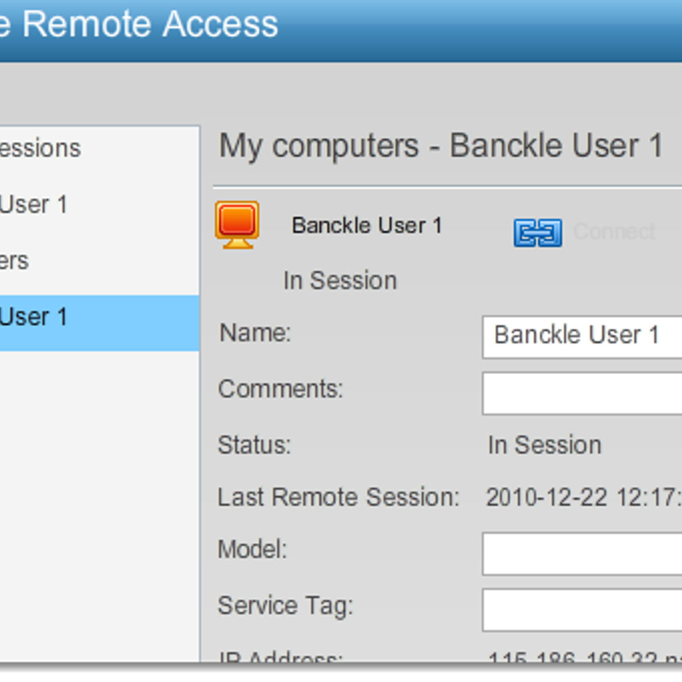Screen dimensions: 682x682
Task: Click into the empty Service Tag field
Action: (x=583, y=610)
